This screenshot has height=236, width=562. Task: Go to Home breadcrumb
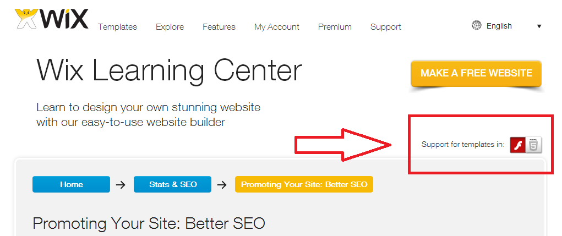pos(72,184)
